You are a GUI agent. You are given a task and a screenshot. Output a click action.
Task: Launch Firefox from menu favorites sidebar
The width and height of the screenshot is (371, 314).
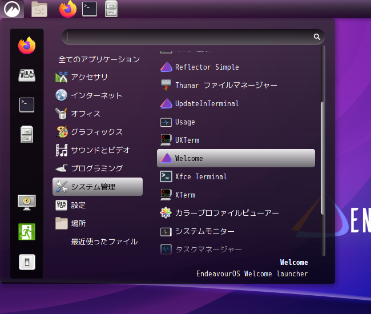(x=27, y=46)
